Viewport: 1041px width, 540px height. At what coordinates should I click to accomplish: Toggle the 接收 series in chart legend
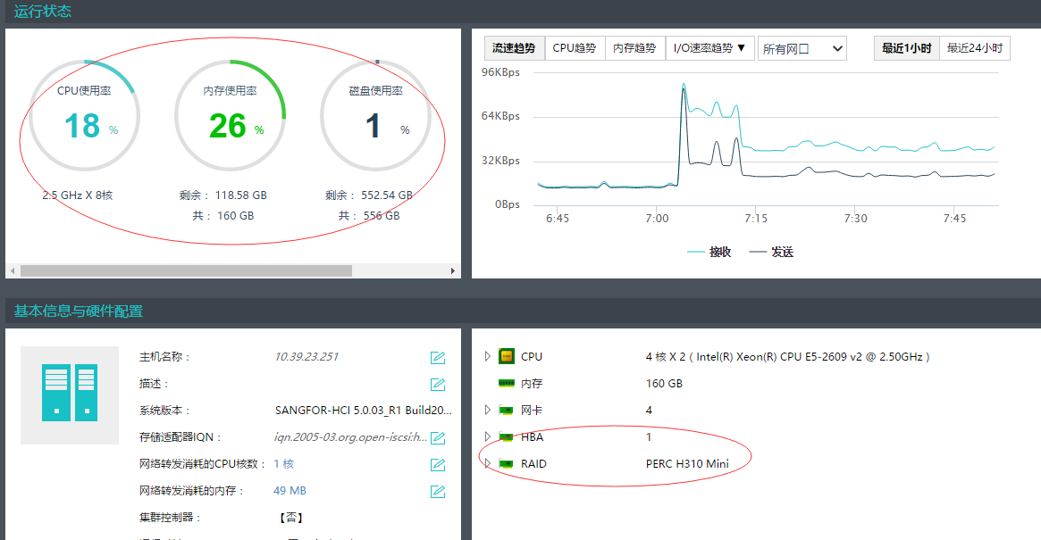pyautogui.click(x=709, y=253)
